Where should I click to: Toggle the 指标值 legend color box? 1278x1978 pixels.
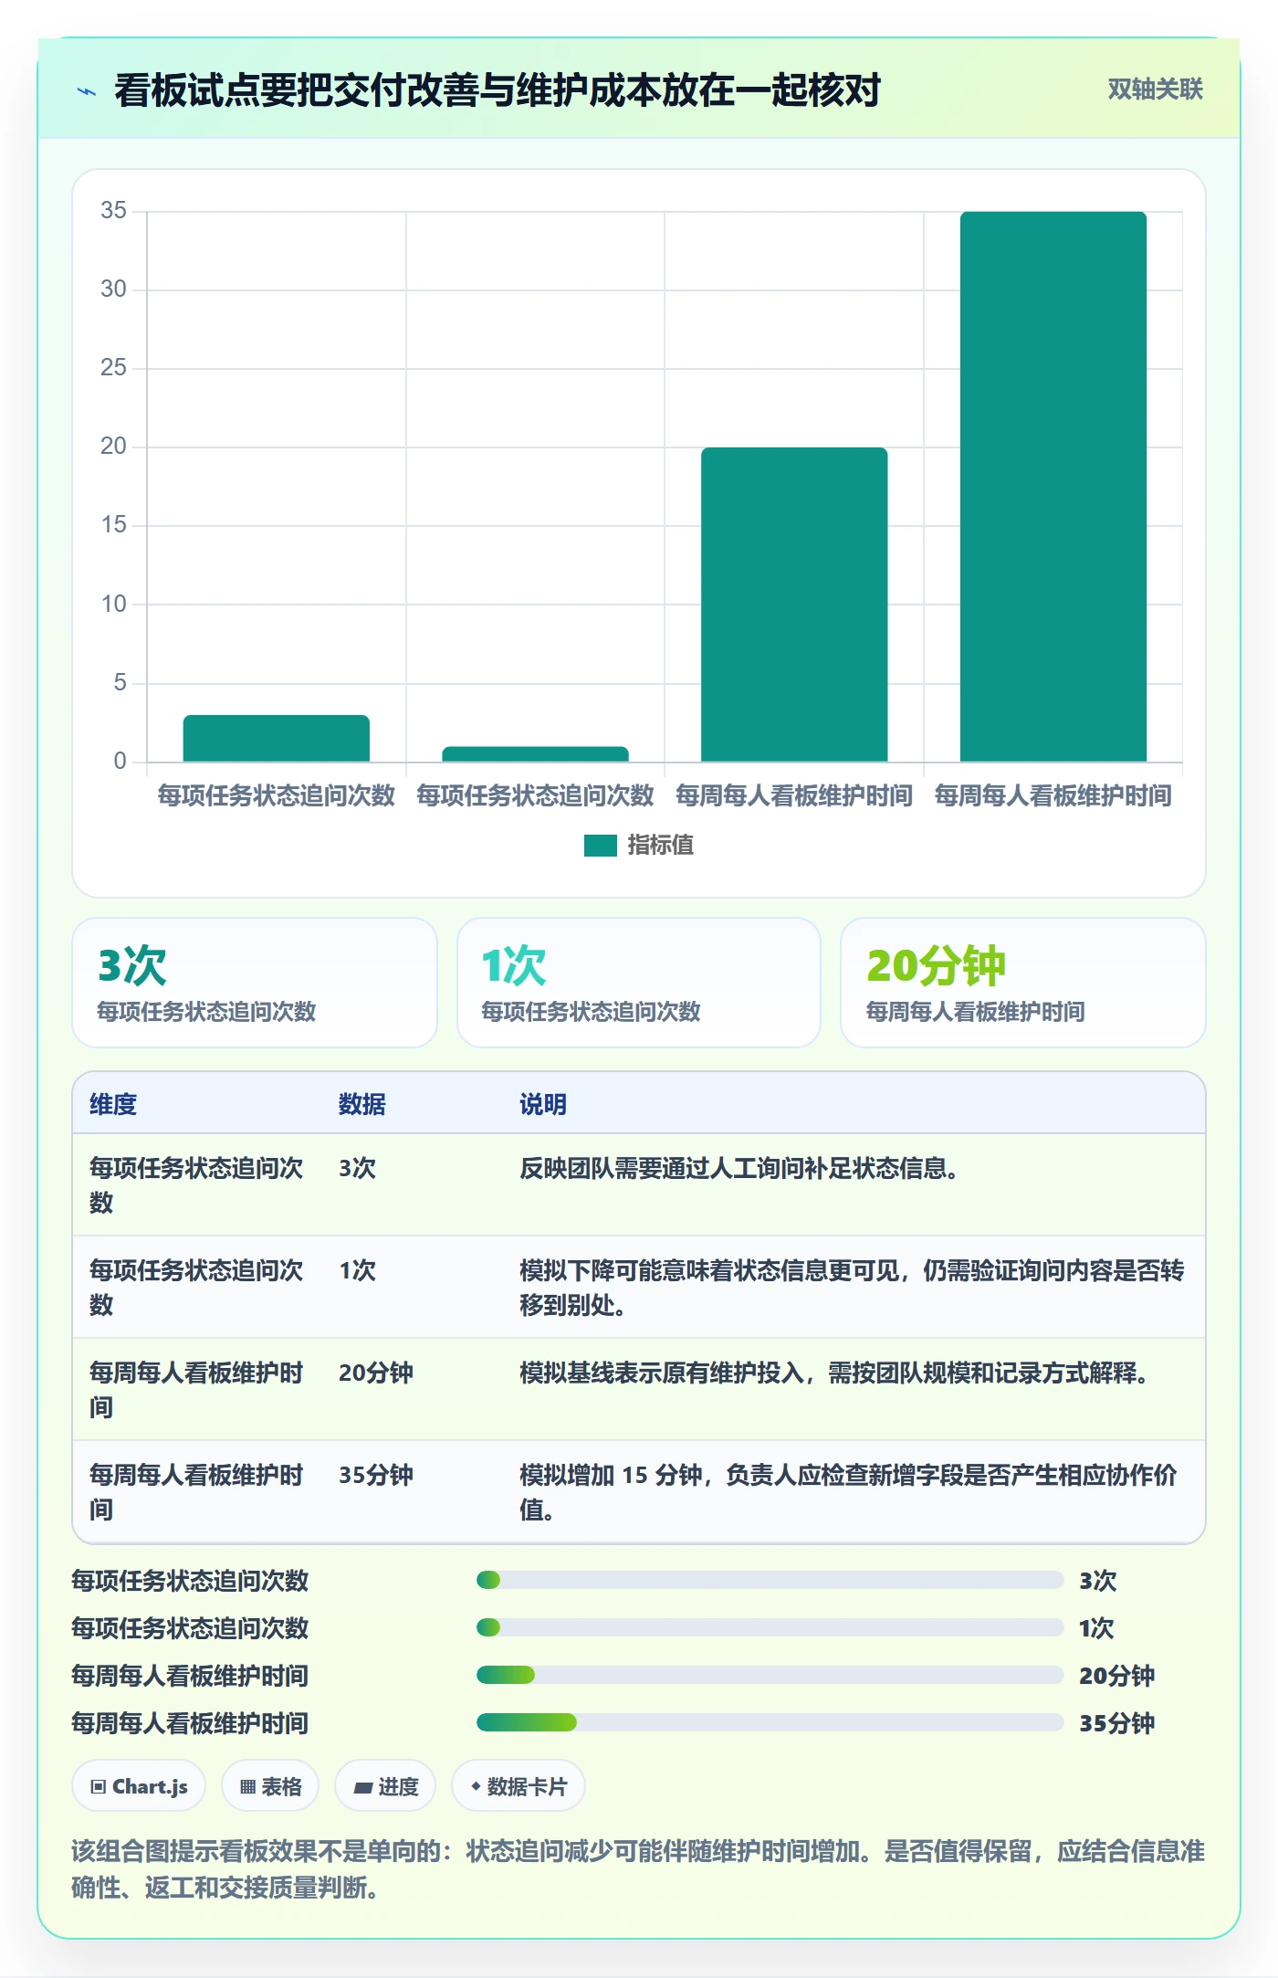click(x=600, y=846)
